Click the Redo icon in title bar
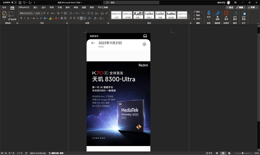Image resolution: width=260 pixels, height=155 pixels. (30, 2)
